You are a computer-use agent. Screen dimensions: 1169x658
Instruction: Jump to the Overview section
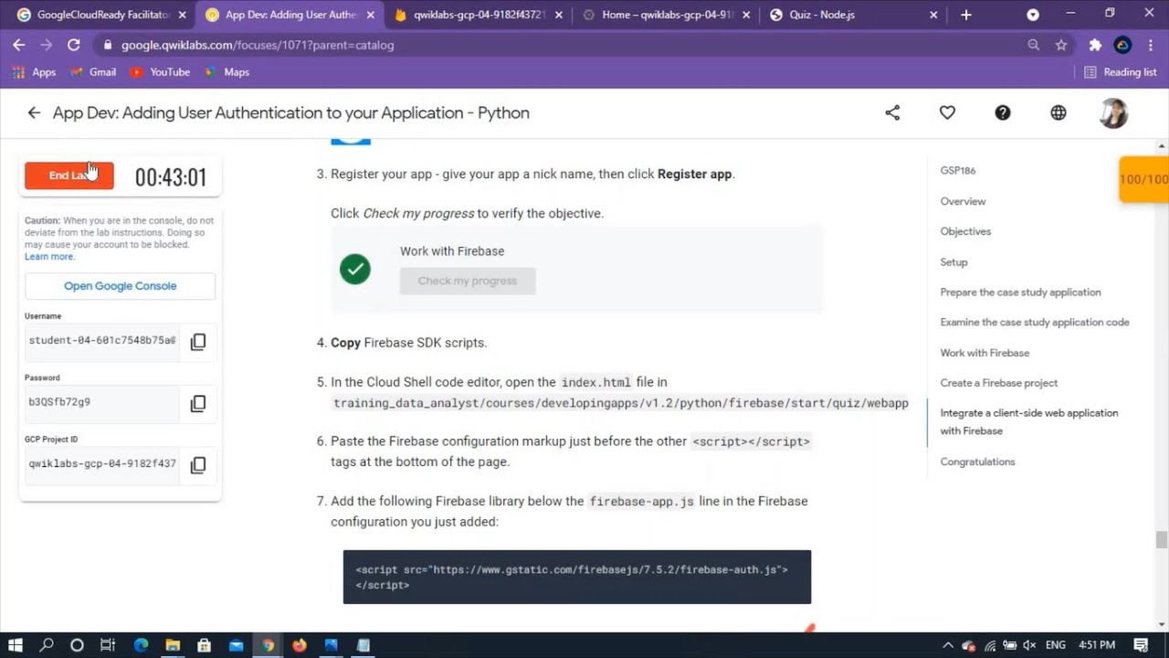click(963, 201)
